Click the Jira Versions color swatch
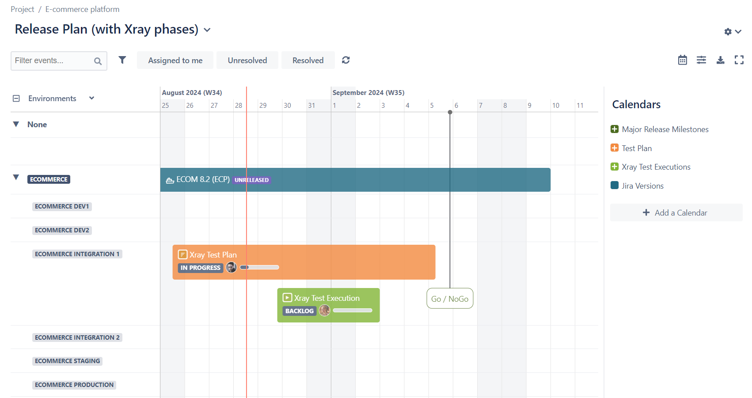This screenshot has width=752, height=398. [x=614, y=186]
